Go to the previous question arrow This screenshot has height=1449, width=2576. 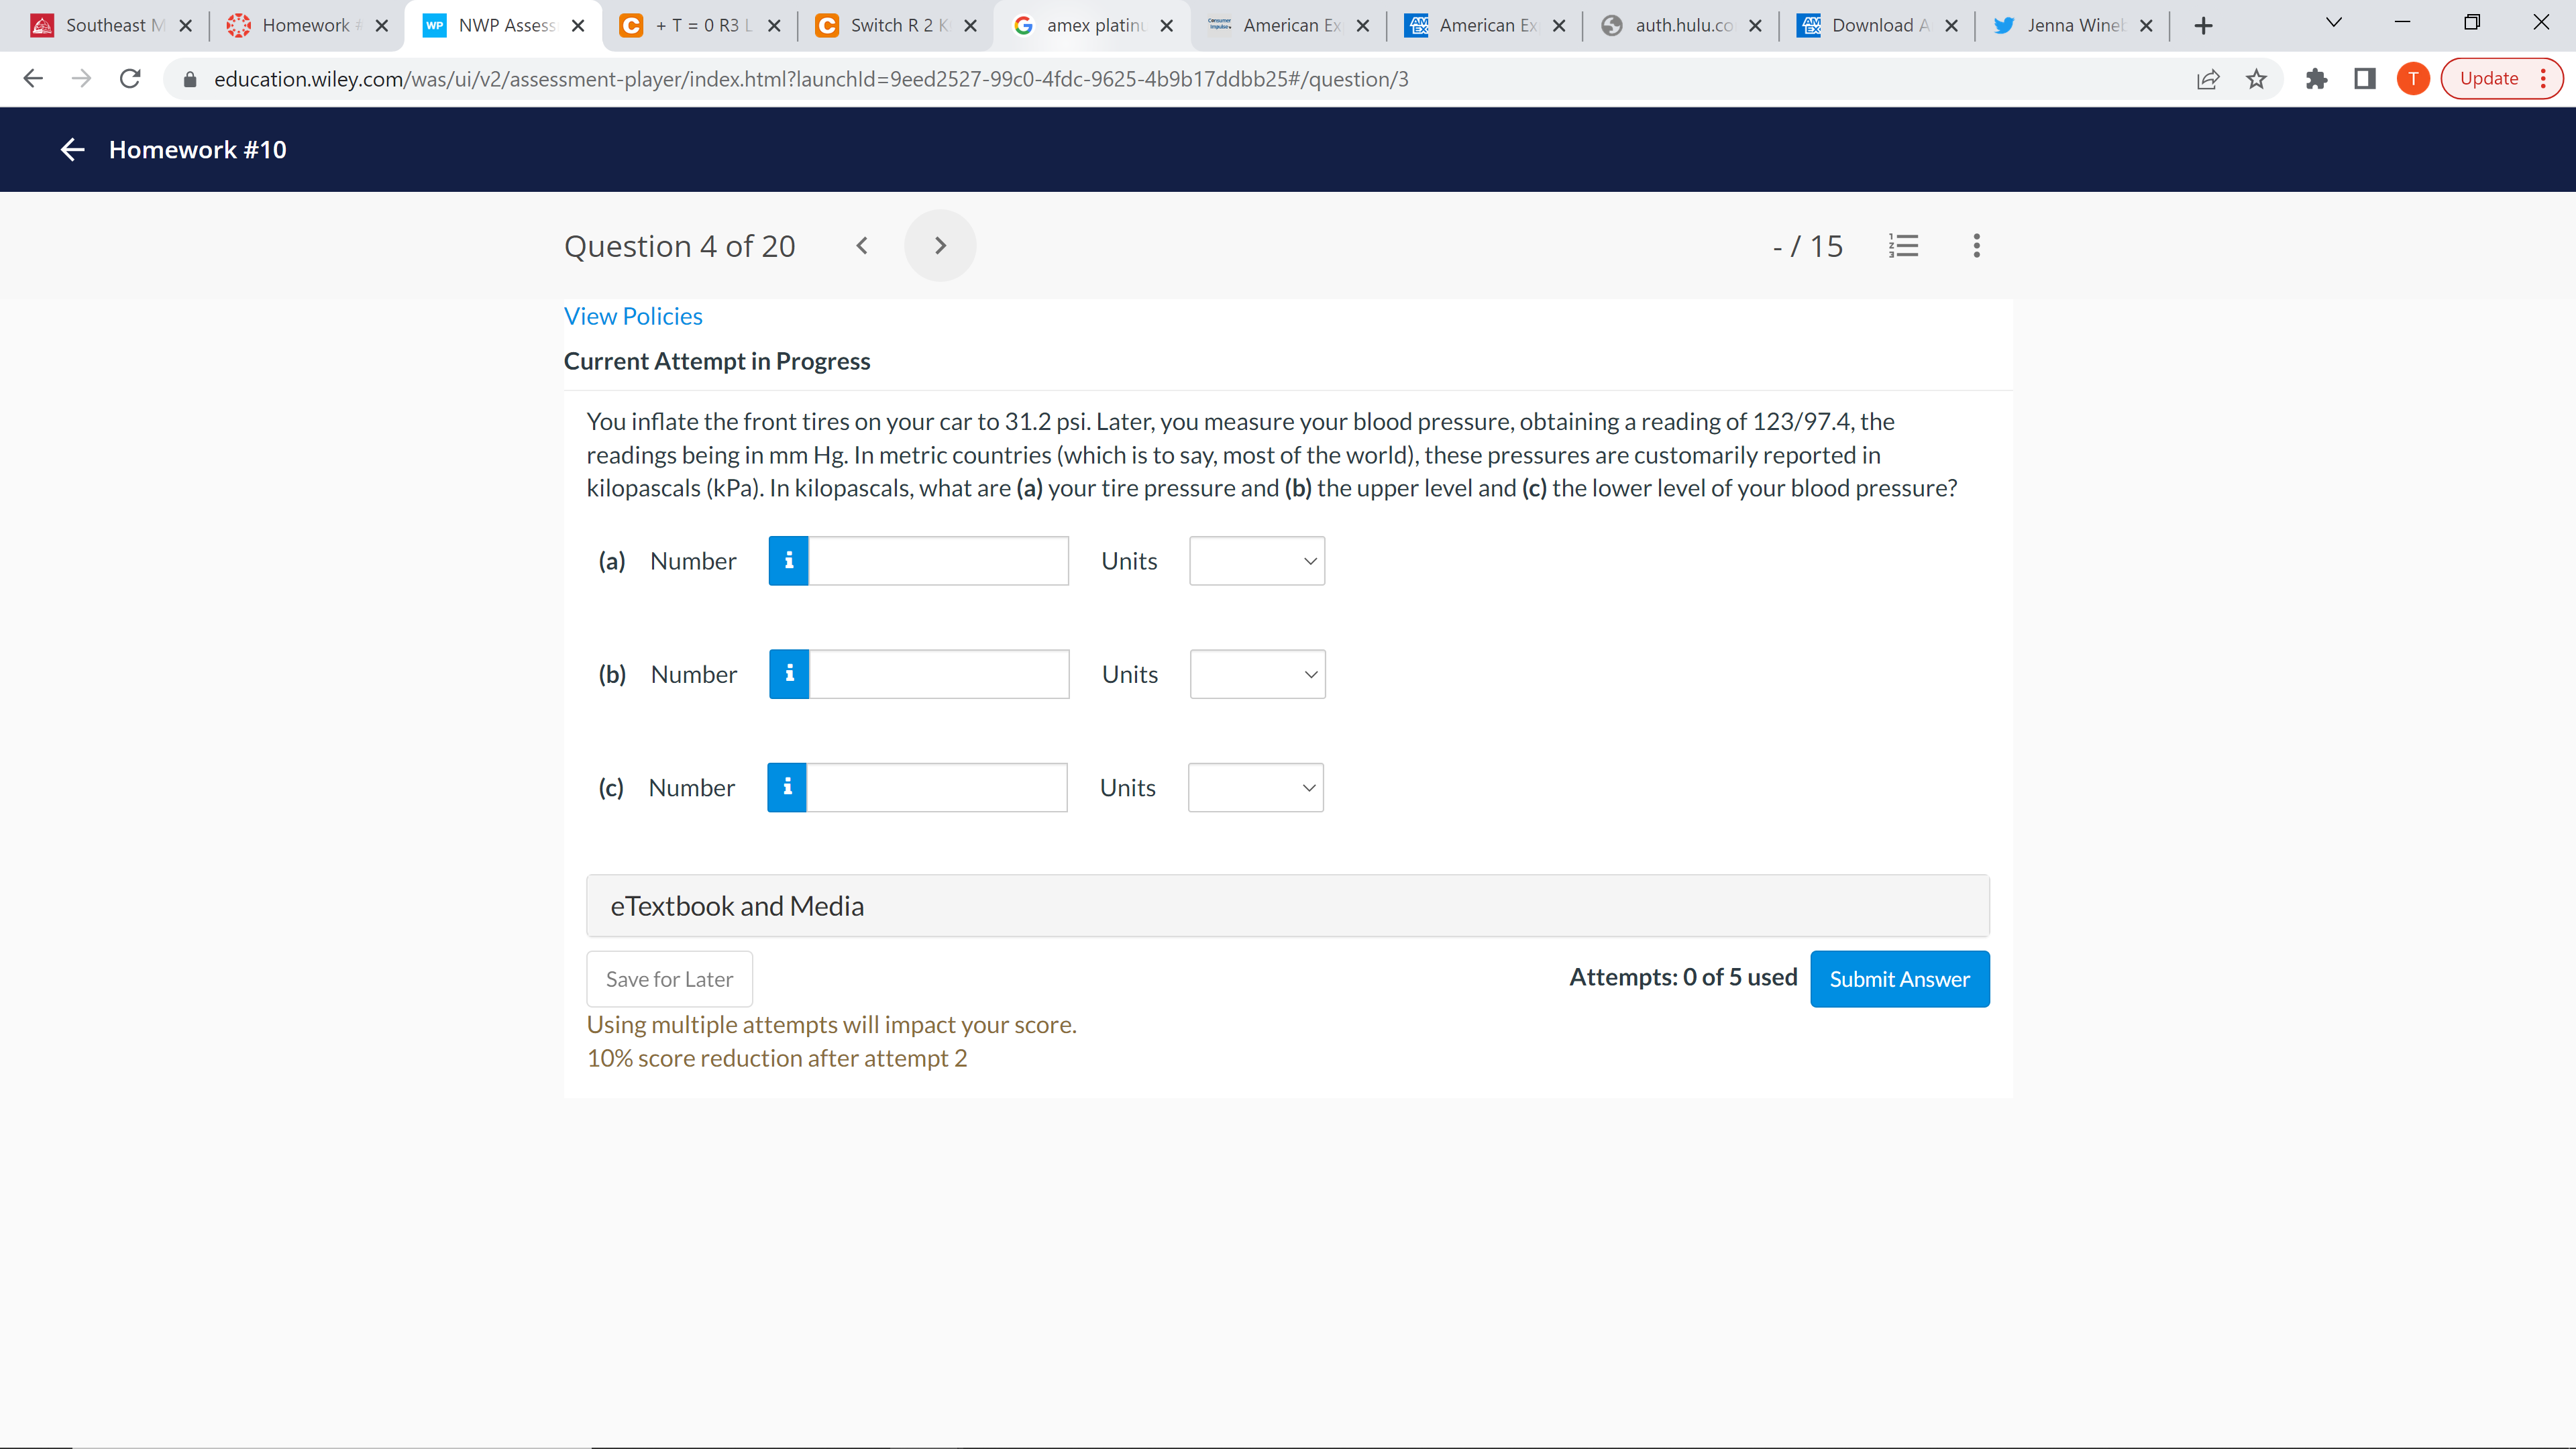tap(862, 246)
